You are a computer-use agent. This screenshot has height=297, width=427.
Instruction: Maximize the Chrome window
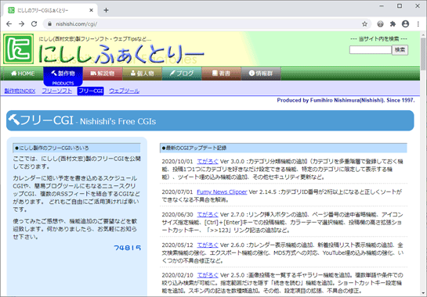(x=400, y=5)
